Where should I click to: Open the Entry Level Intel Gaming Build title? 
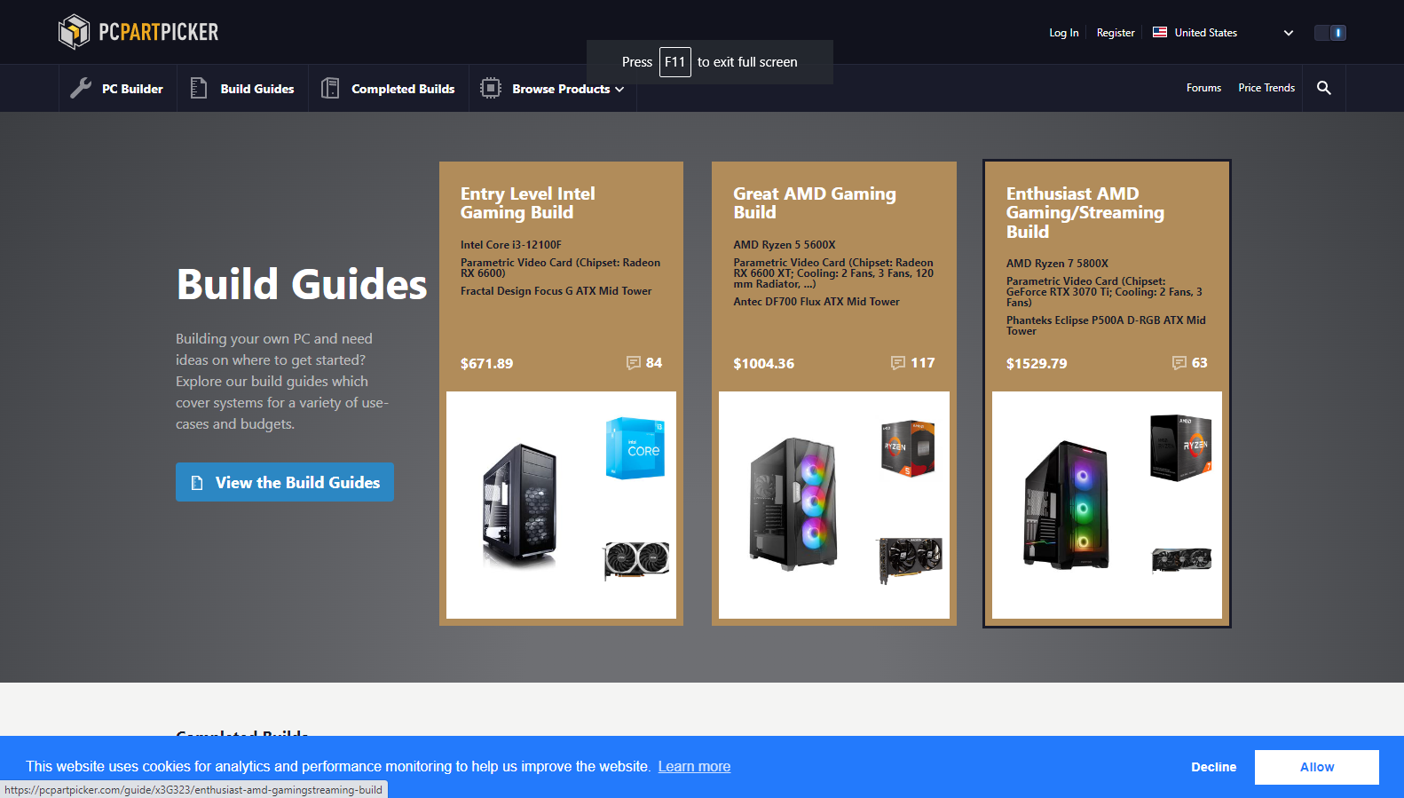(x=528, y=203)
